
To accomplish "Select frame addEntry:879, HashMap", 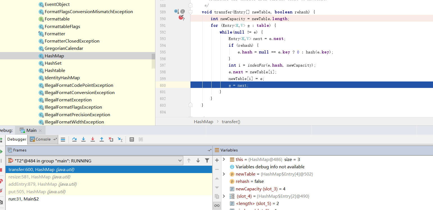I will [x=109, y=184].
